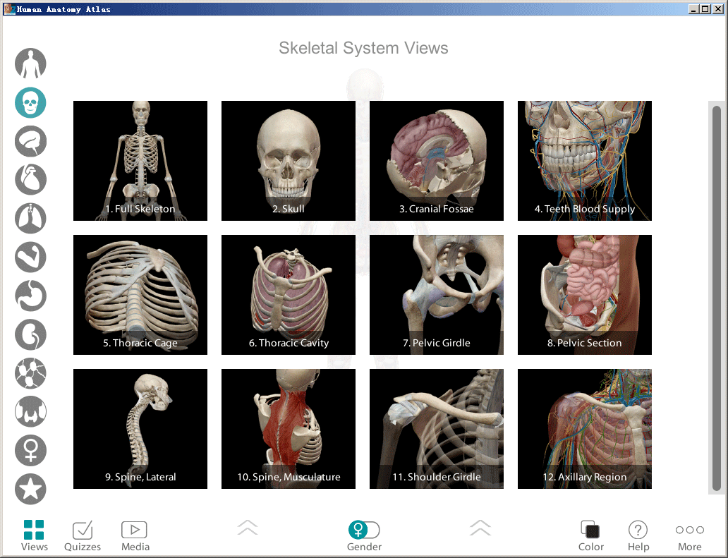Expand the left double-chevron panel arrow
Screen dimensions: 728x558
click(248, 528)
